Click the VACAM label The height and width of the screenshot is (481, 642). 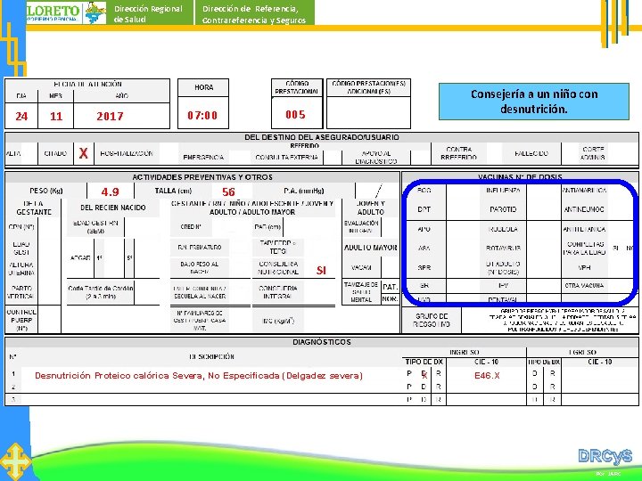point(361,268)
